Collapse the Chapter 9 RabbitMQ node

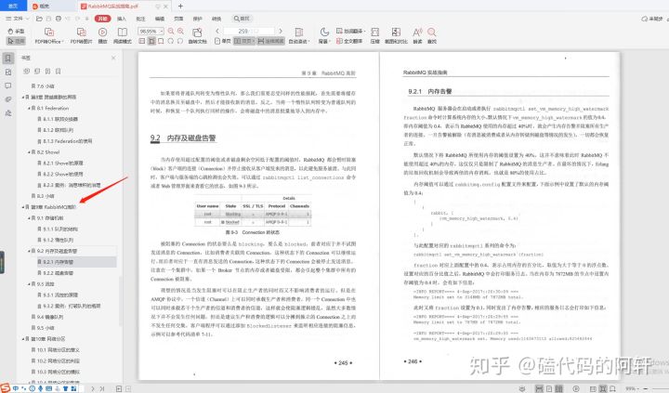[23, 207]
